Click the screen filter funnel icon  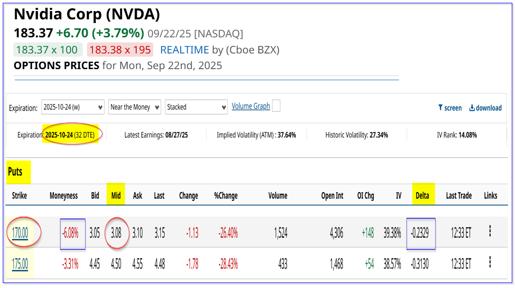440,108
